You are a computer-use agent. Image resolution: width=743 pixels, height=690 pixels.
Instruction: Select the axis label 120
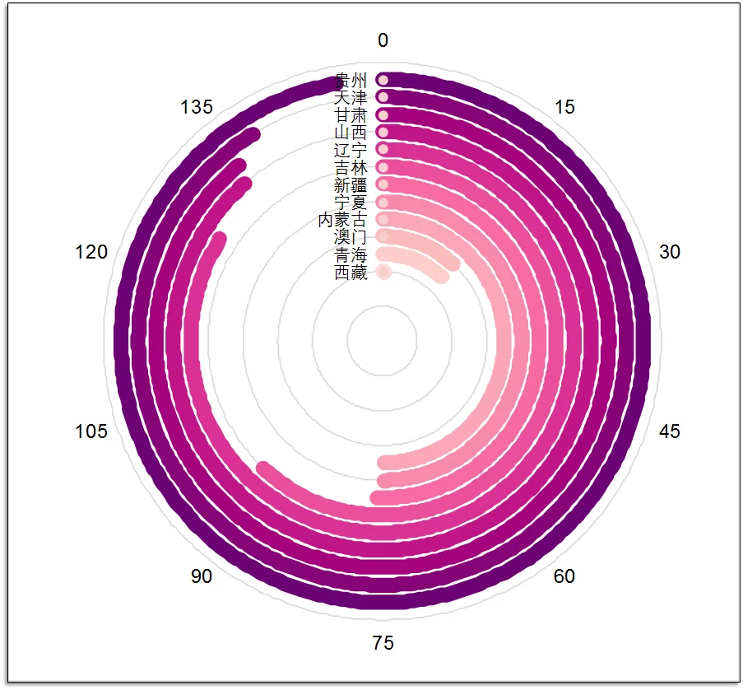pos(91,252)
